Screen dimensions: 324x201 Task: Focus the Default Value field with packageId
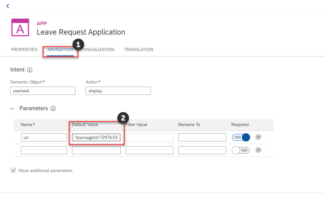pyautogui.click(x=96, y=137)
